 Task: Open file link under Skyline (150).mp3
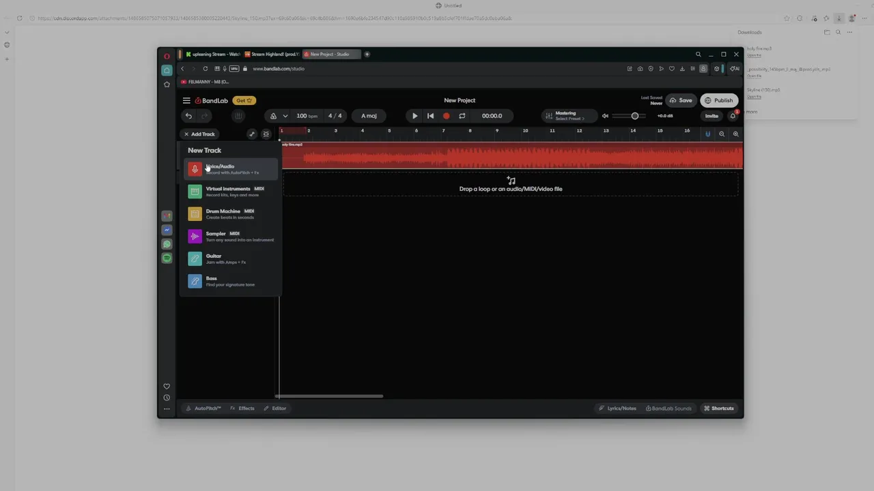(x=753, y=97)
